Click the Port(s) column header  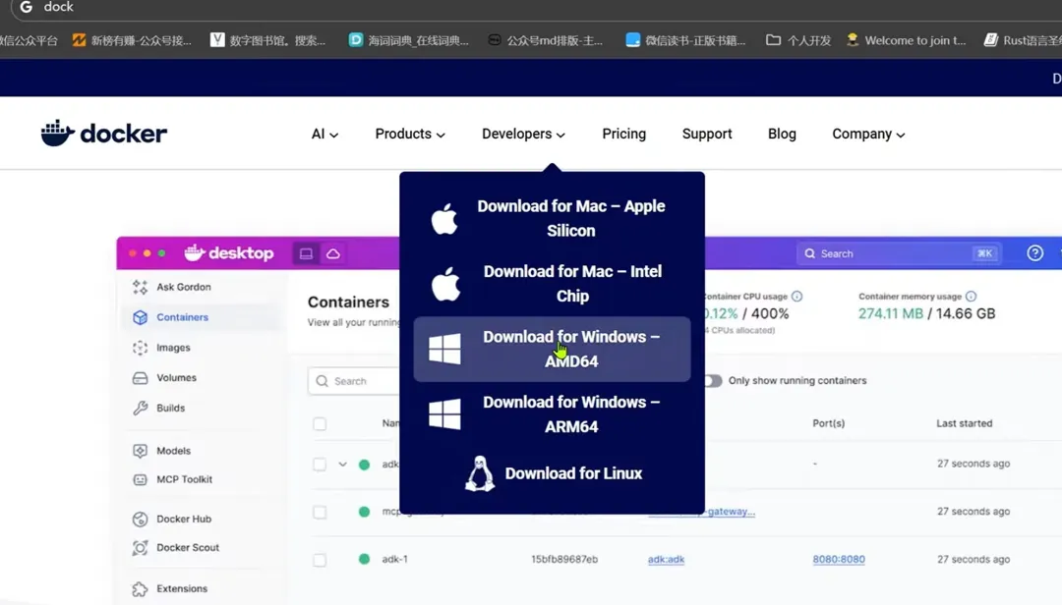click(x=828, y=423)
